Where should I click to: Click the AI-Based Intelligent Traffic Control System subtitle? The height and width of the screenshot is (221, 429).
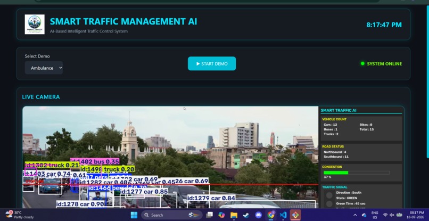pyautogui.click(x=89, y=31)
